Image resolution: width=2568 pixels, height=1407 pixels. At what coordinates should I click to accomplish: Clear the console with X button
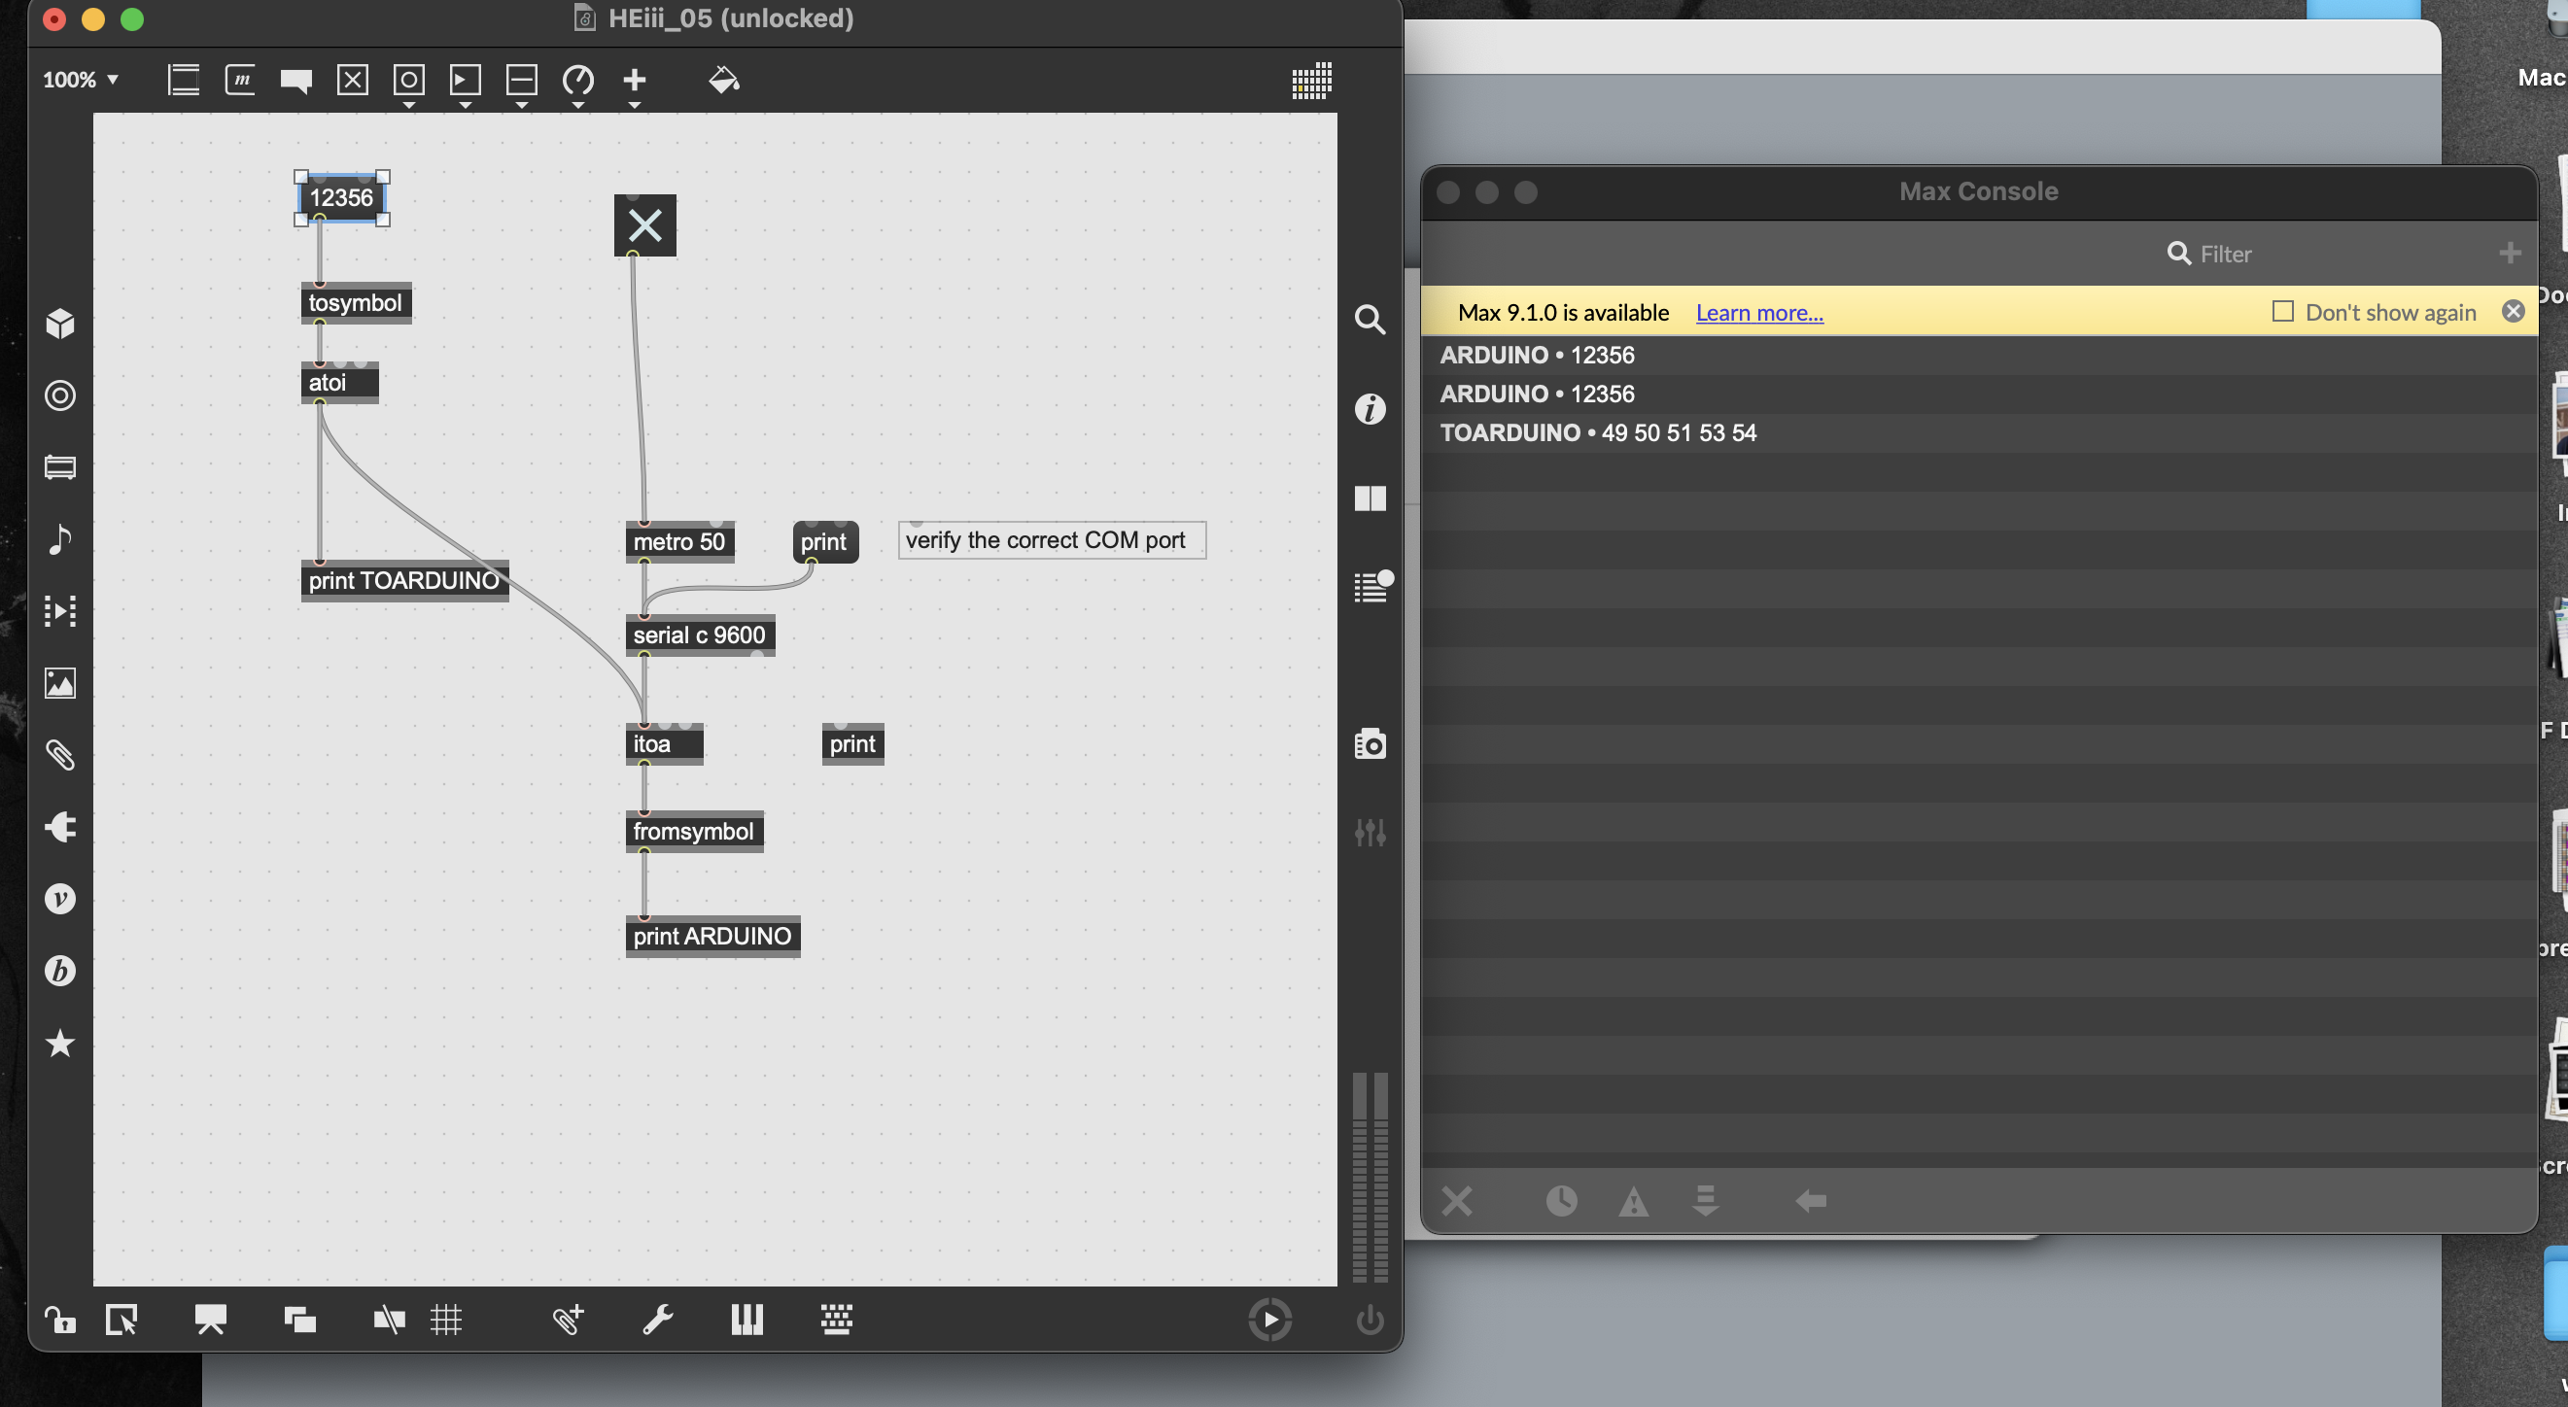click(1456, 1202)
